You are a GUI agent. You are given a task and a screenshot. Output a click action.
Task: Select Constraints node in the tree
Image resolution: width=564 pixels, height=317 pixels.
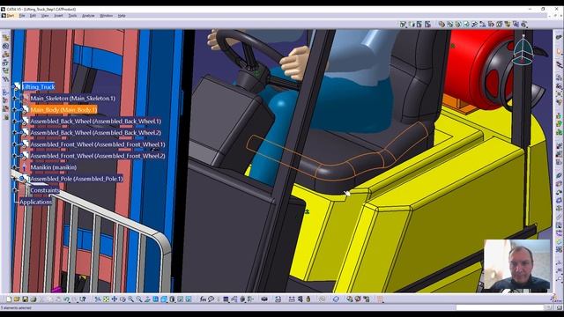click(45, 190)
